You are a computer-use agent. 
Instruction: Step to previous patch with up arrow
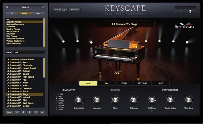coord(30,112)
